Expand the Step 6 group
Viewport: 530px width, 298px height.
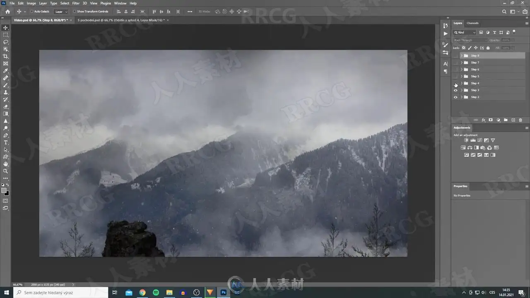[462, 70]
